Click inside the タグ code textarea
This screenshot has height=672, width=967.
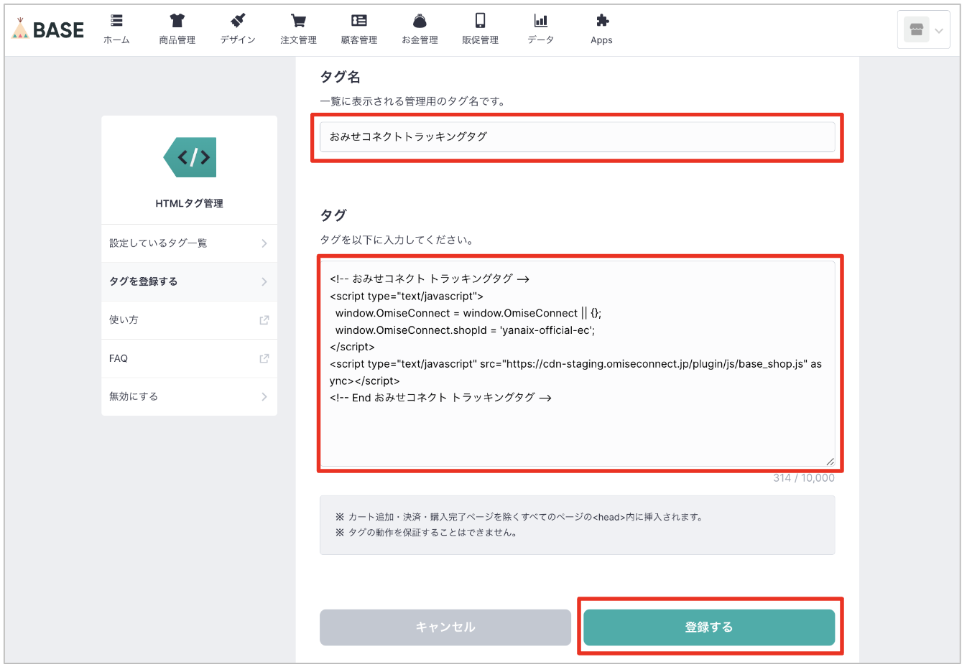pyautogui.click(x=578, y=364)
